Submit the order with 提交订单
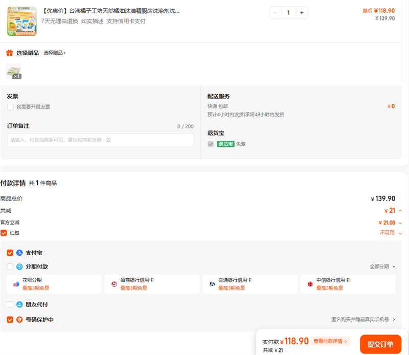409x355 pixels. tap(380, 344)
